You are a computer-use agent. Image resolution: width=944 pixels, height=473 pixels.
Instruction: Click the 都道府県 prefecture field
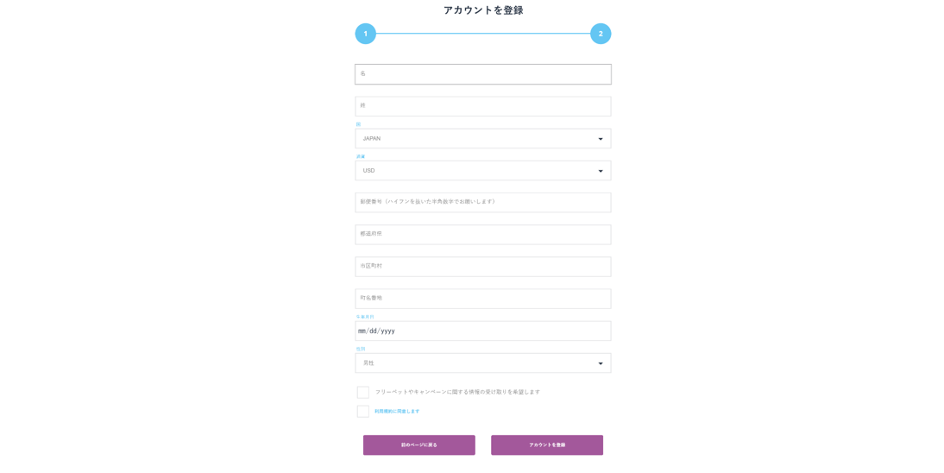[483, 235]
